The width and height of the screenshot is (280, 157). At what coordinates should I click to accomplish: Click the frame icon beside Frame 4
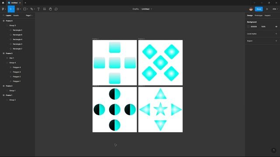pos(3,21)
